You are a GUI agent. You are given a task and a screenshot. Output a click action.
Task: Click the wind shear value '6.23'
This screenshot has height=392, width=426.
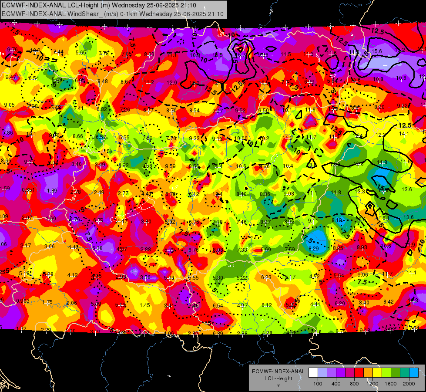point(266,277)
